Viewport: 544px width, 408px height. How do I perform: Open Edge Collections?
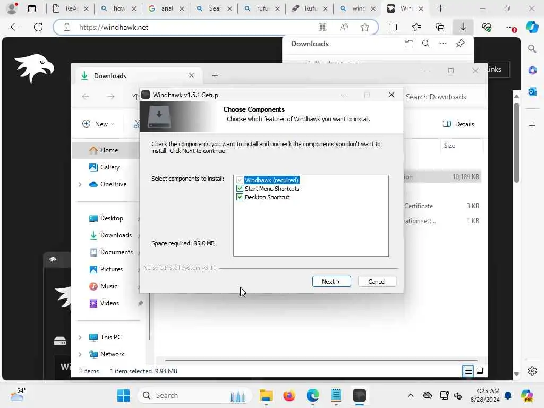pyautogui.click(x=439, y=27)
